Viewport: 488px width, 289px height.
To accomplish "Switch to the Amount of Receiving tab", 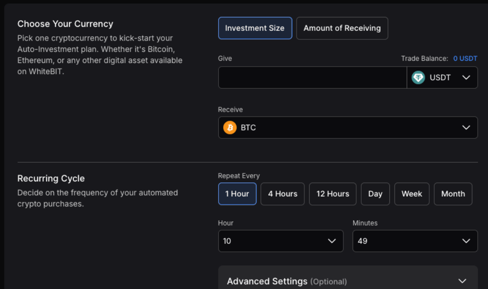I will (x=342, y=28).
